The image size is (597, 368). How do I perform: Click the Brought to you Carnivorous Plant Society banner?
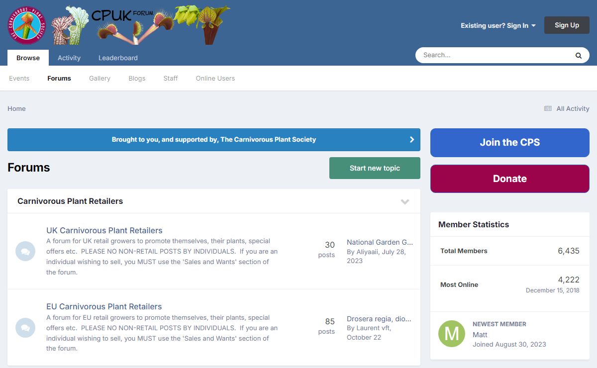point(214,140)
